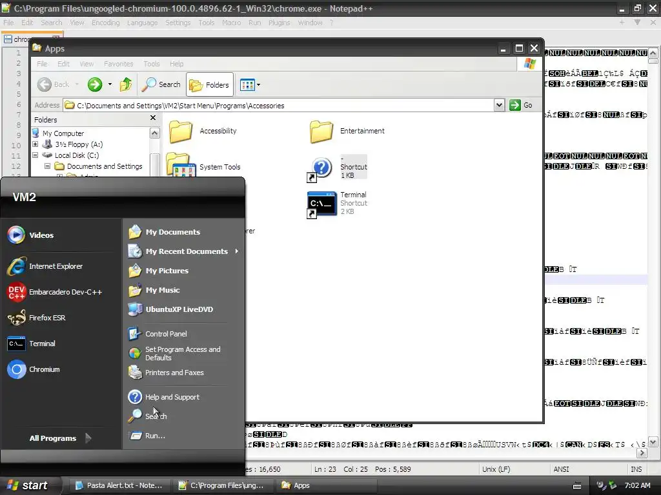The height and width of the screenshot is (495, 661).
Task: Expand the 3½ Floppy (A:) node
Action: pos(36,144)
